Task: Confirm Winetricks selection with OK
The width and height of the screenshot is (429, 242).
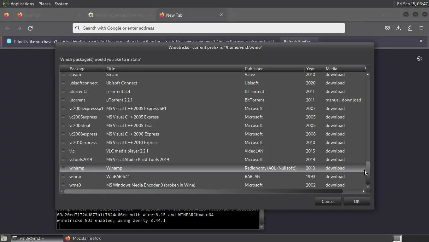Action: pyautogui.click(x=356, y=201)
